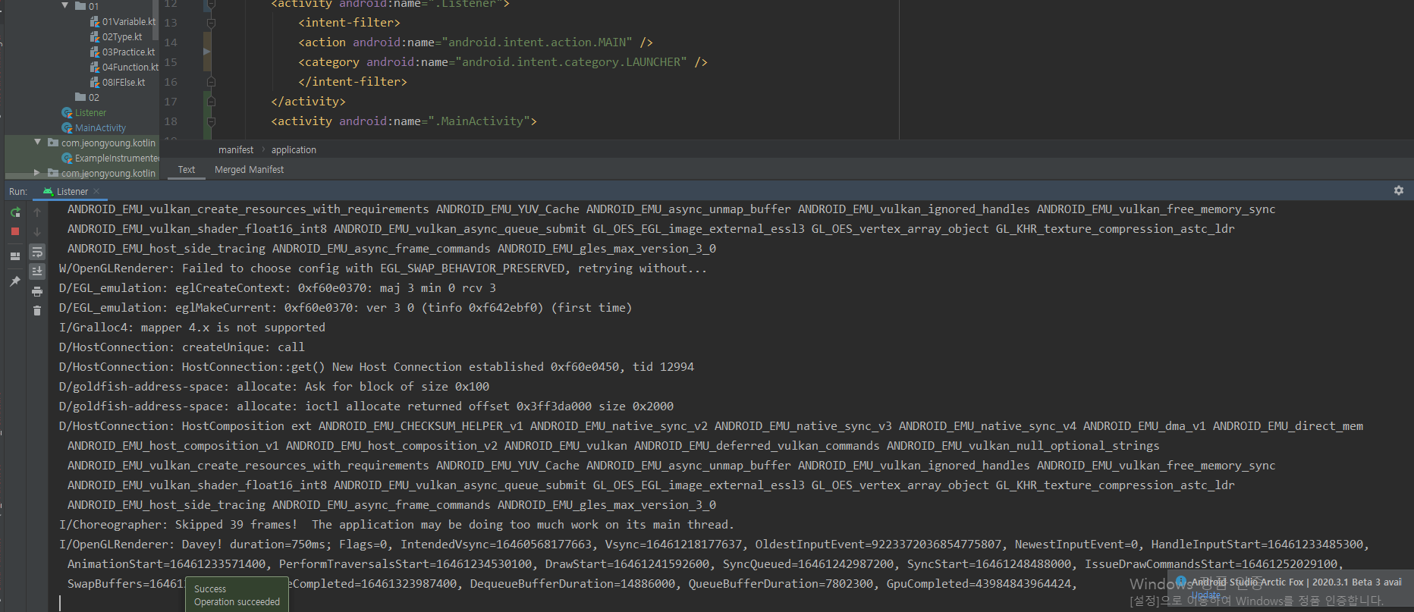Fold the activity block at line 18
Image resolution: width=1414 pixels, height=612 pixels.
coord(211,121)
